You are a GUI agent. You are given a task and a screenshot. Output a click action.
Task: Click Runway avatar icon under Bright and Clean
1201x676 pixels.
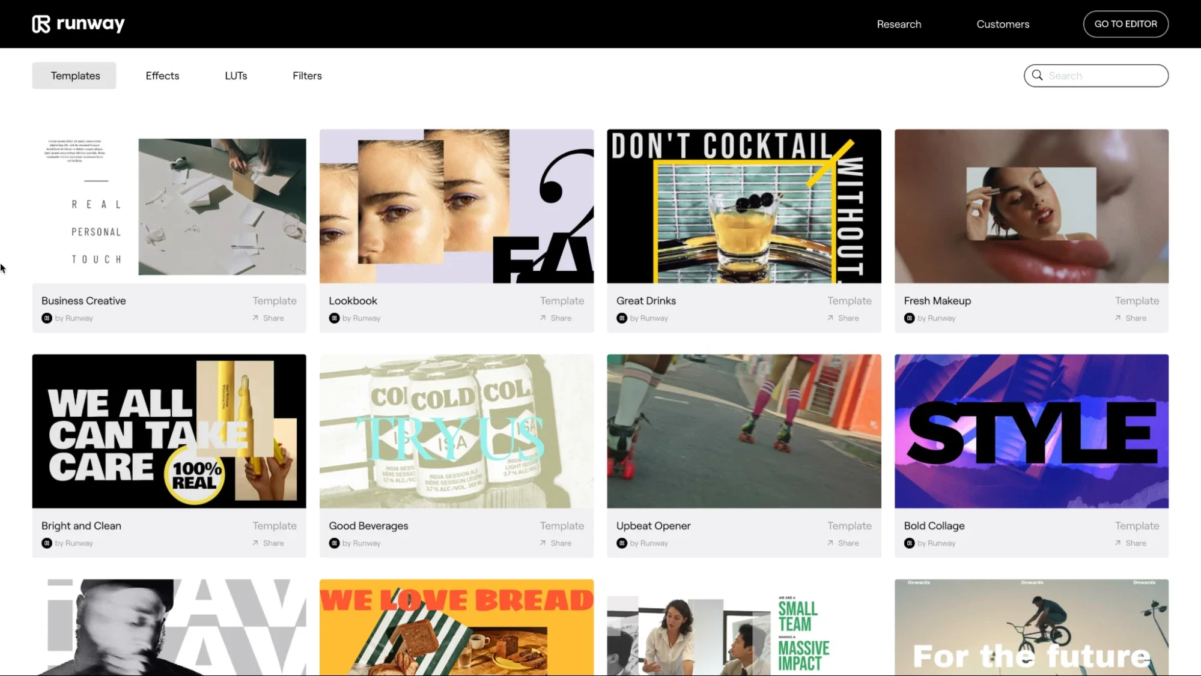pos(47,543)
